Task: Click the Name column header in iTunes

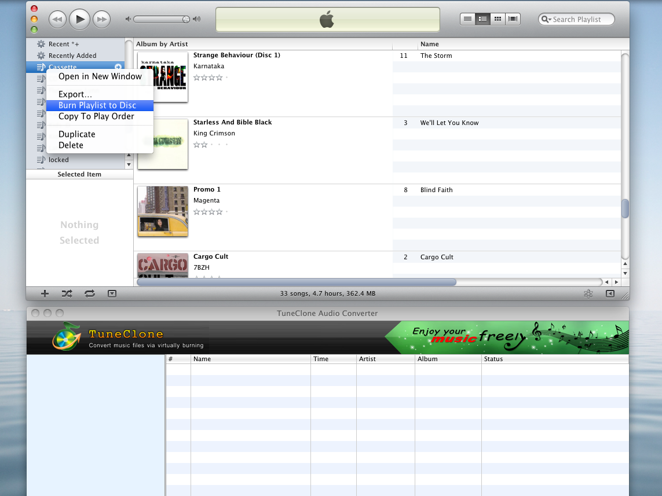Action: click(x=520, y=44)
